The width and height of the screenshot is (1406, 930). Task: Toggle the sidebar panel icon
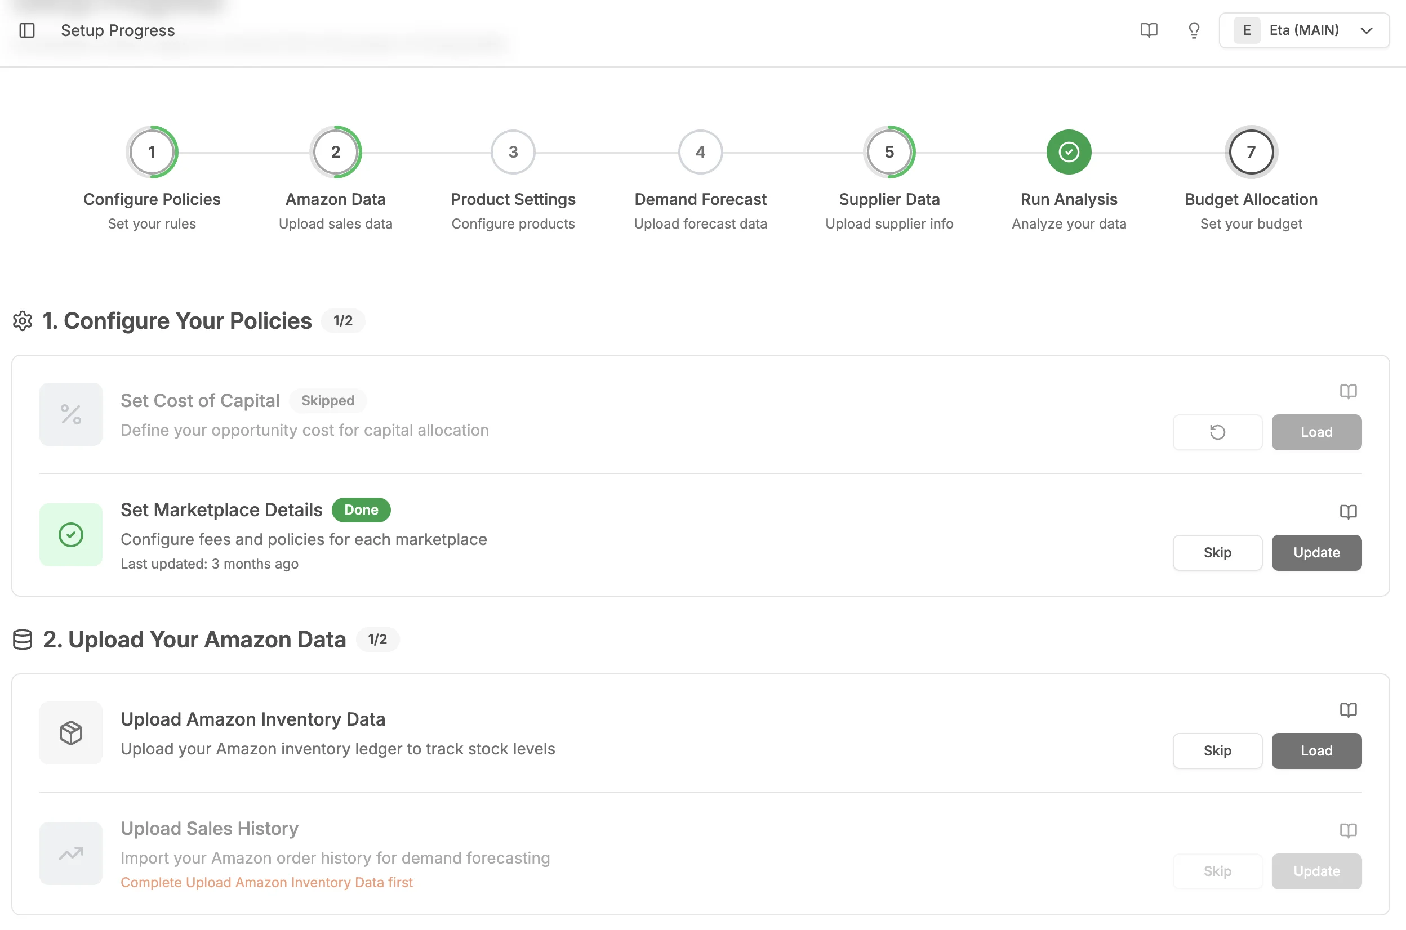click(26, 30)
